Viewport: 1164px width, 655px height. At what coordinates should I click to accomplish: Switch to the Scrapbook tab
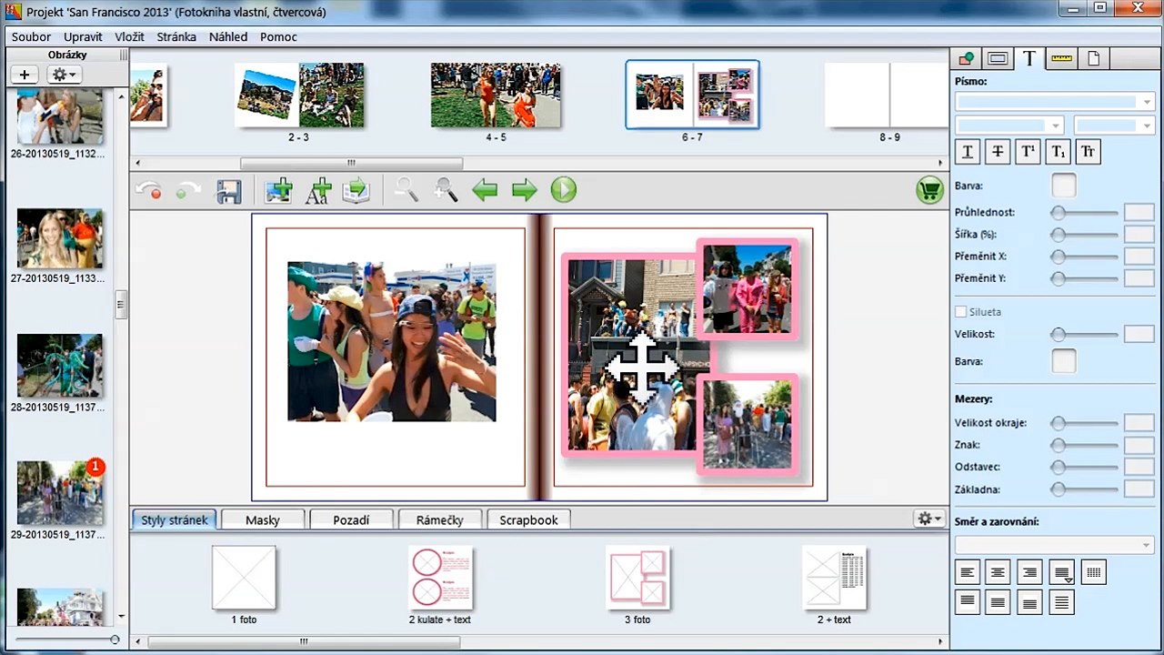coord(528,519)
